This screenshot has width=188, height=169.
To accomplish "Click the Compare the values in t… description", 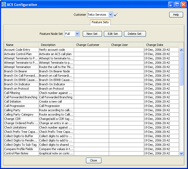I will pyautogui.click(x=56, y=149).
